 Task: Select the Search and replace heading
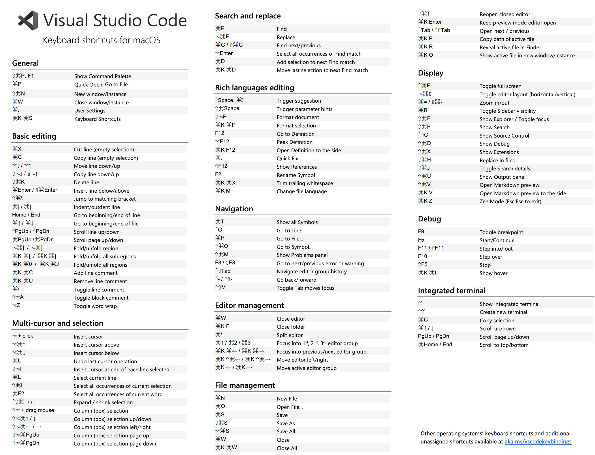pos(248,16)
